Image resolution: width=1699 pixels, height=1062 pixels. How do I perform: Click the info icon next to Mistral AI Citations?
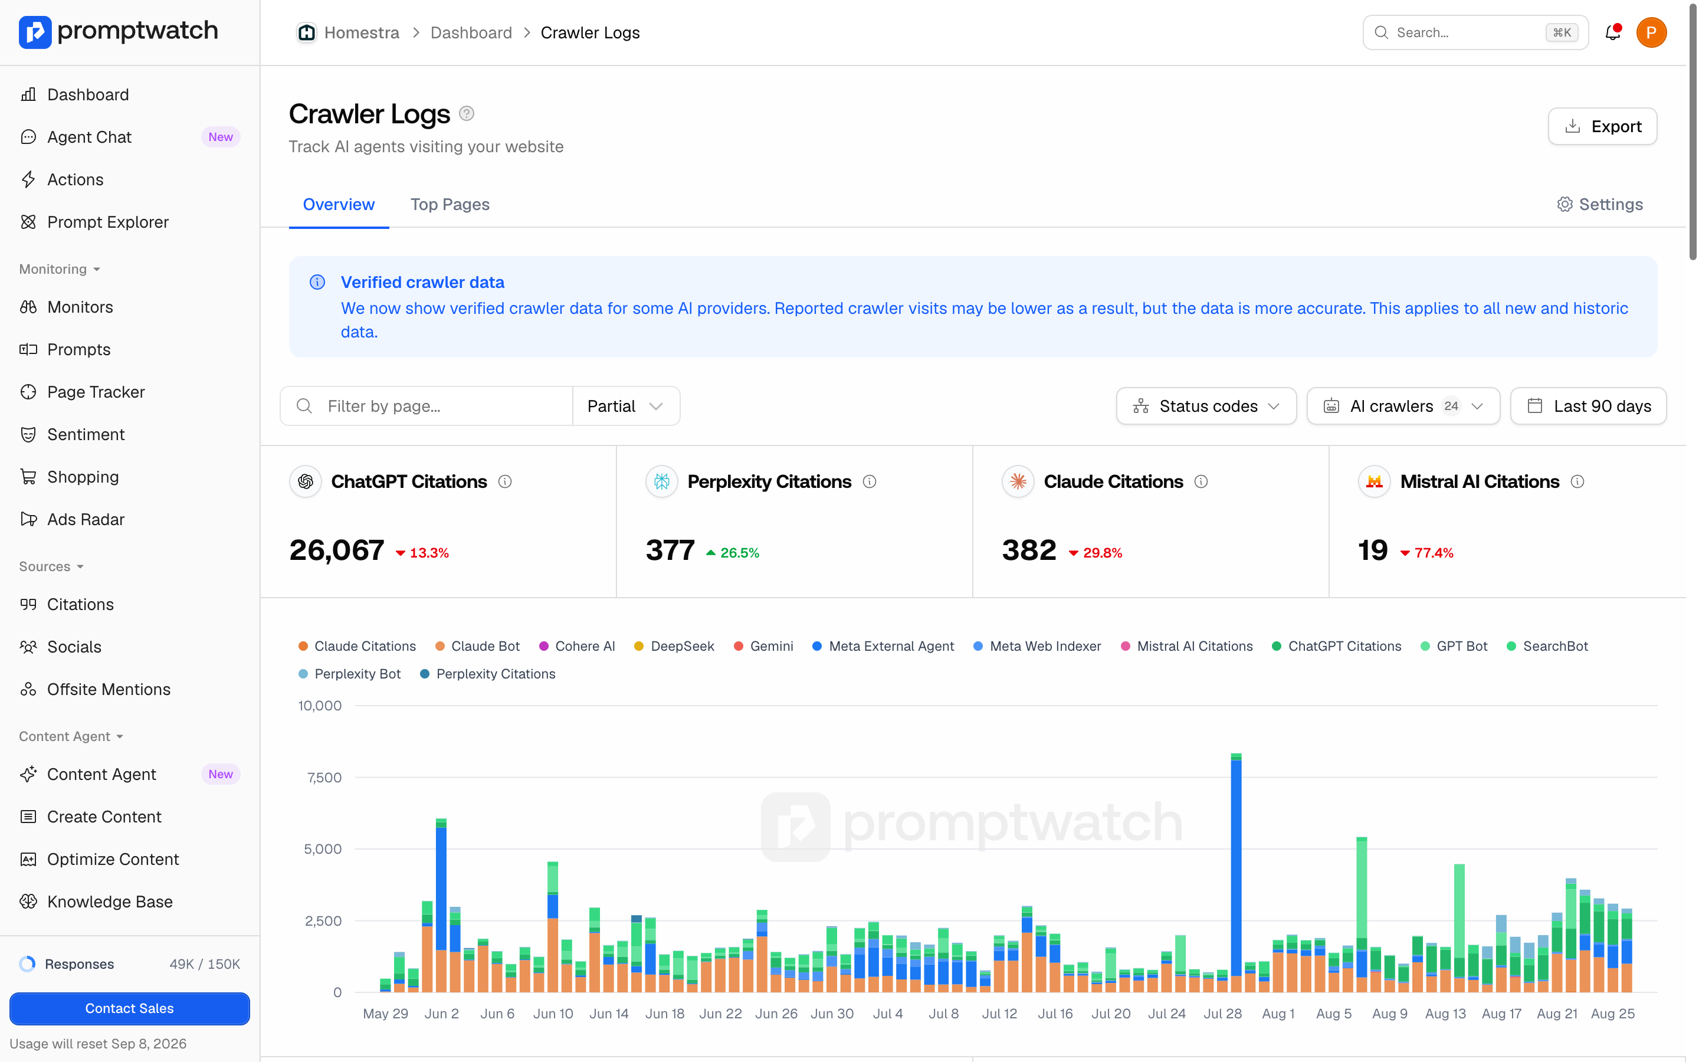(1577, 482)
